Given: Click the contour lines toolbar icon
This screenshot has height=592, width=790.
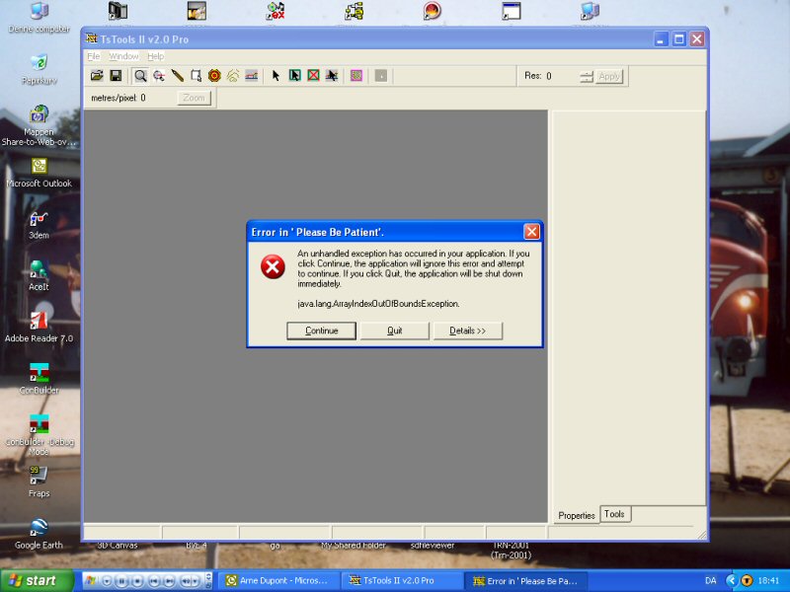Looking at the screenshot, I should point(233,76).
